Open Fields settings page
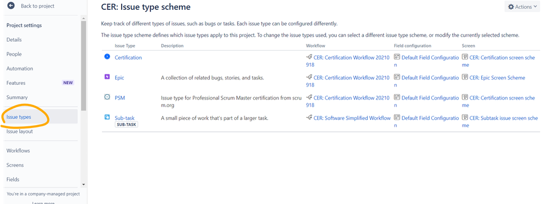 click(13, 179)
